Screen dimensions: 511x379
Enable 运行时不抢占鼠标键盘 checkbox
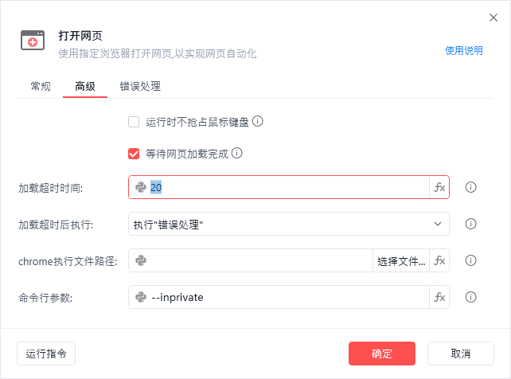coord(134,123)
